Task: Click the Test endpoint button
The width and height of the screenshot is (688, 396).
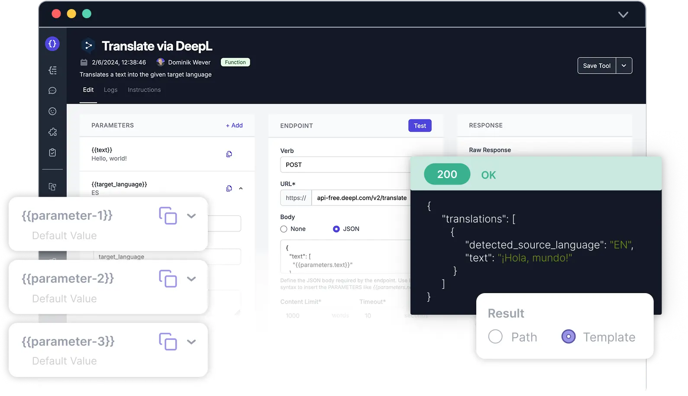Action: pyautogui.click(x=420, y=126)
